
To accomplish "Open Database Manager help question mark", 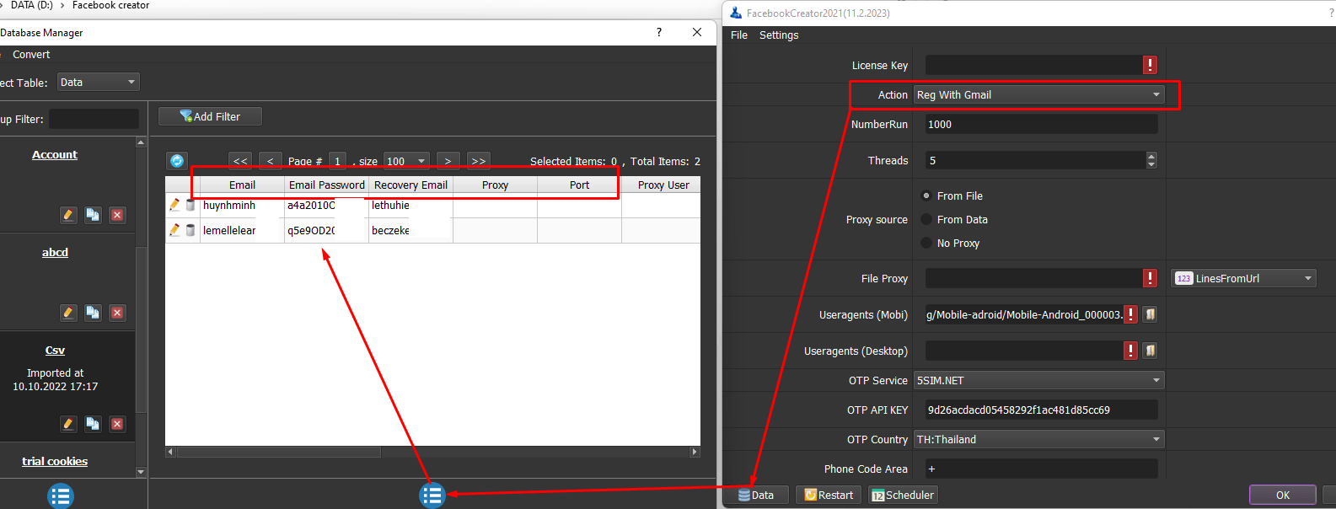I will click(659, 32).
